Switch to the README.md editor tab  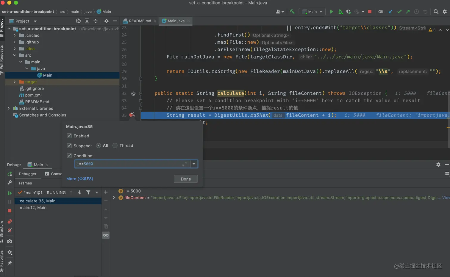140,21
